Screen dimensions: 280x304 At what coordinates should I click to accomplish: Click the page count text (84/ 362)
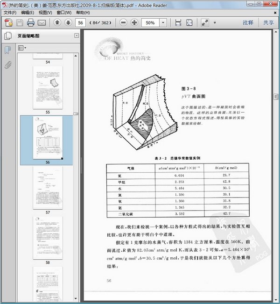(100, 23)
